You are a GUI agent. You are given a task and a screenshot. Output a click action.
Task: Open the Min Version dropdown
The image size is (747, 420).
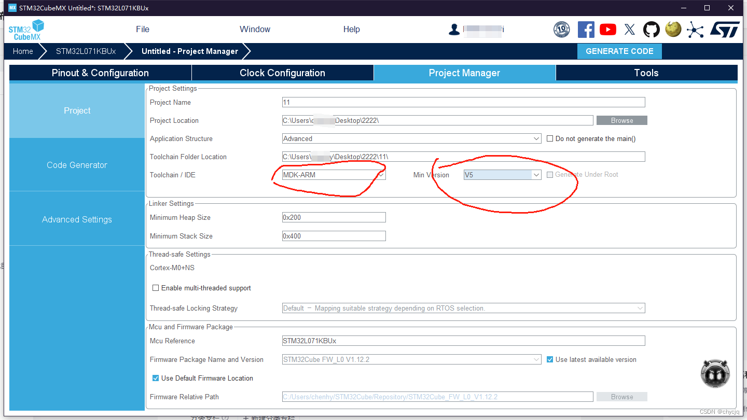point(503,175)
